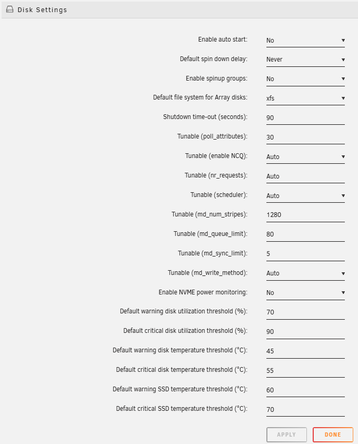
Task: Click the md_queue_limit input field
Action: click(x=305, y=234)
